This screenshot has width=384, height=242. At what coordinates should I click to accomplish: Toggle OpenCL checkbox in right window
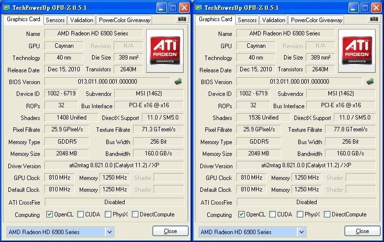pyautogui.click(x=241, y=214)
